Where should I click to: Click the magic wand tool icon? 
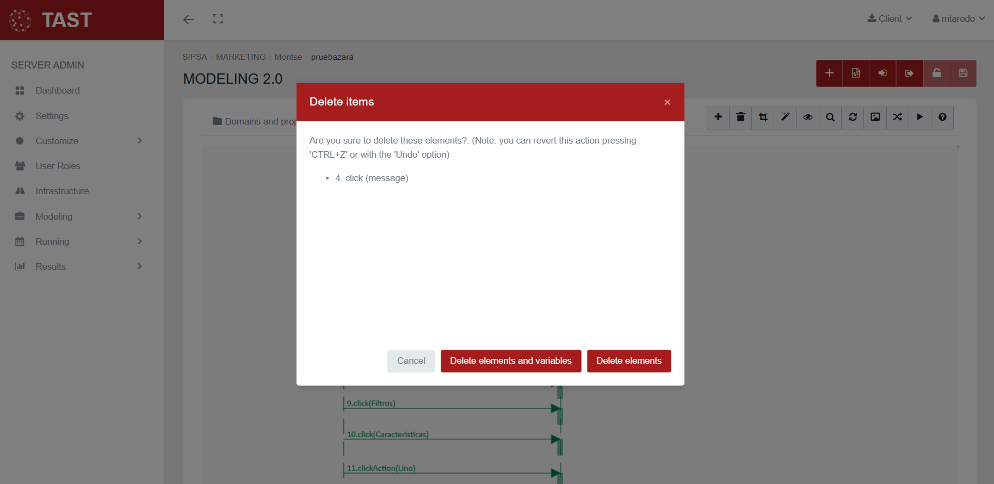785,117
